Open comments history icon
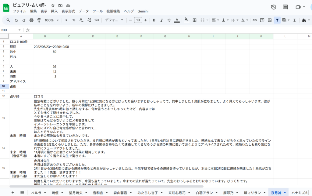Screen dimensions: 312x196 tap(285, 7)
